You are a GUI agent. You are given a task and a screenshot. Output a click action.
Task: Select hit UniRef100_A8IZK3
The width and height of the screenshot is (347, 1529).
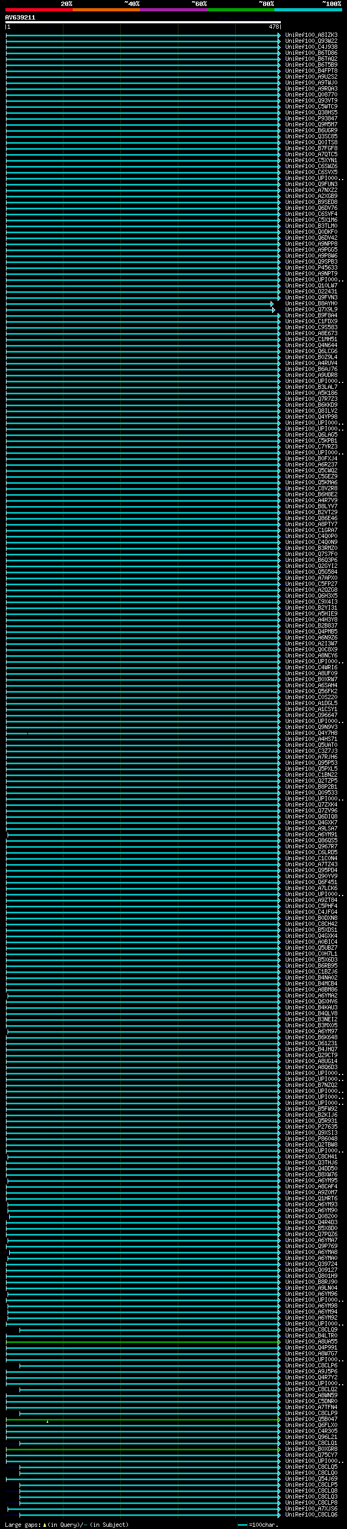[311, 35]
